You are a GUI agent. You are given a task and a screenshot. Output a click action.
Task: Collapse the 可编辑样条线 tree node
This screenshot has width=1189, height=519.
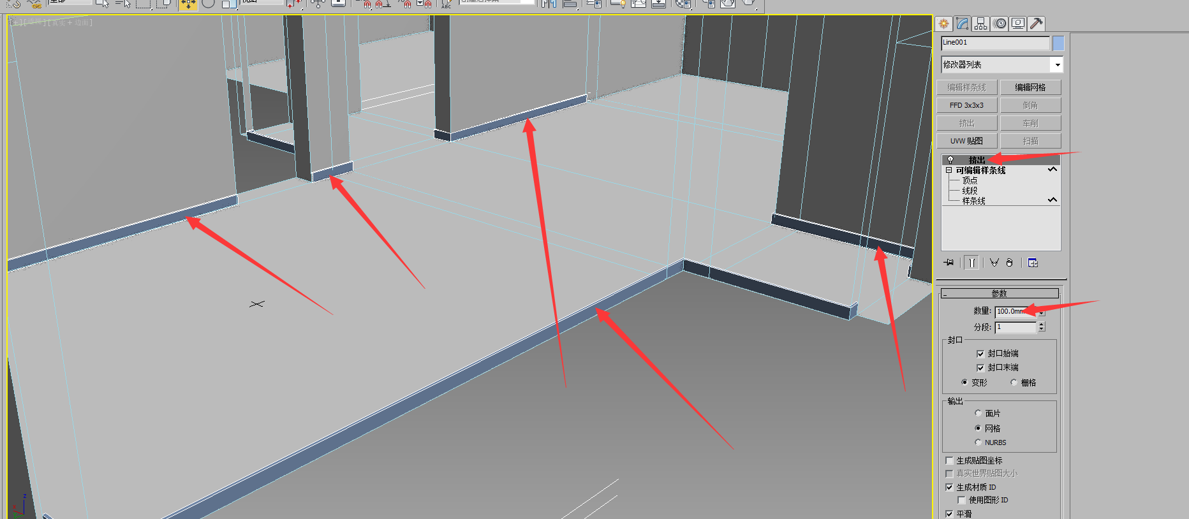[949, 170]
